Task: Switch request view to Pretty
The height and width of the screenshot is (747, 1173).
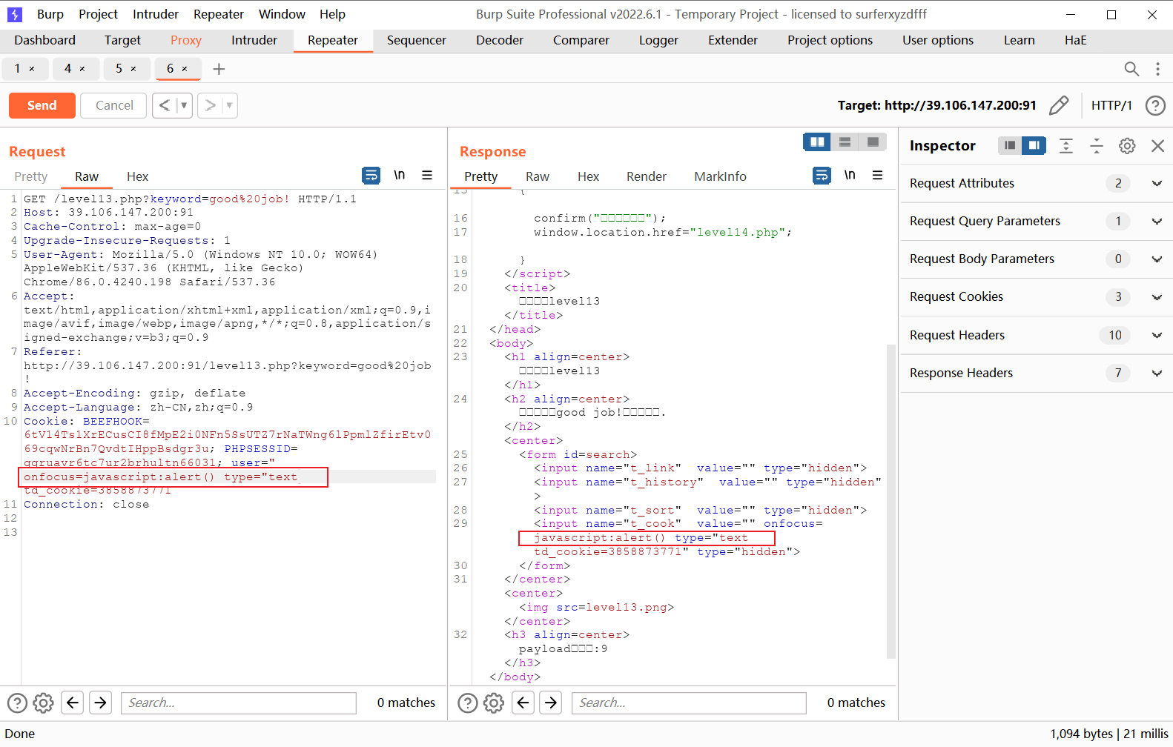Action: click(31, 176)
